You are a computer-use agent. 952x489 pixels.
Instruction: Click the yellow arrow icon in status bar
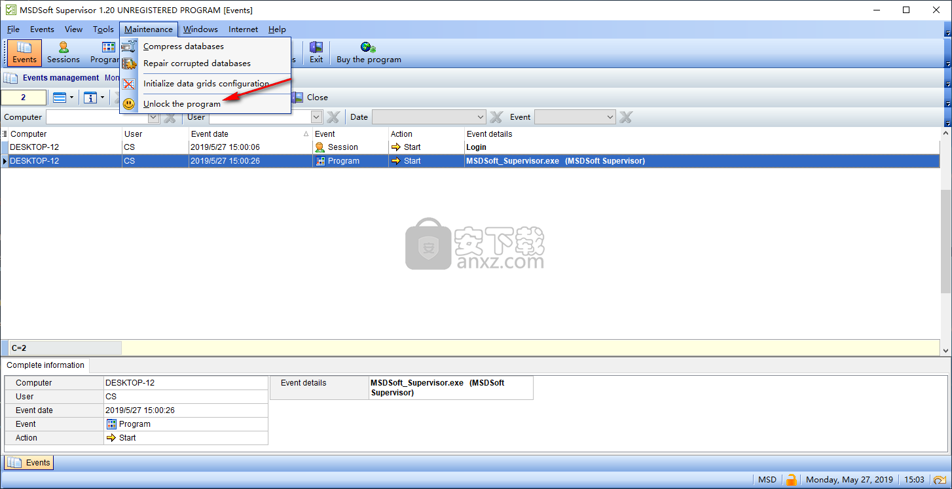click(x=940, y=480)
